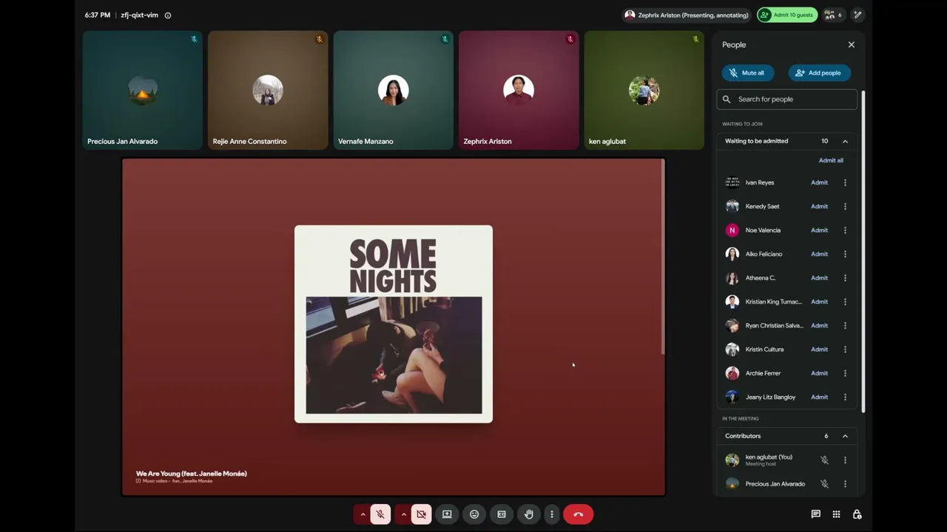Open more options for Atheena C.
The image size is (947, 532).
coord(845,278)
